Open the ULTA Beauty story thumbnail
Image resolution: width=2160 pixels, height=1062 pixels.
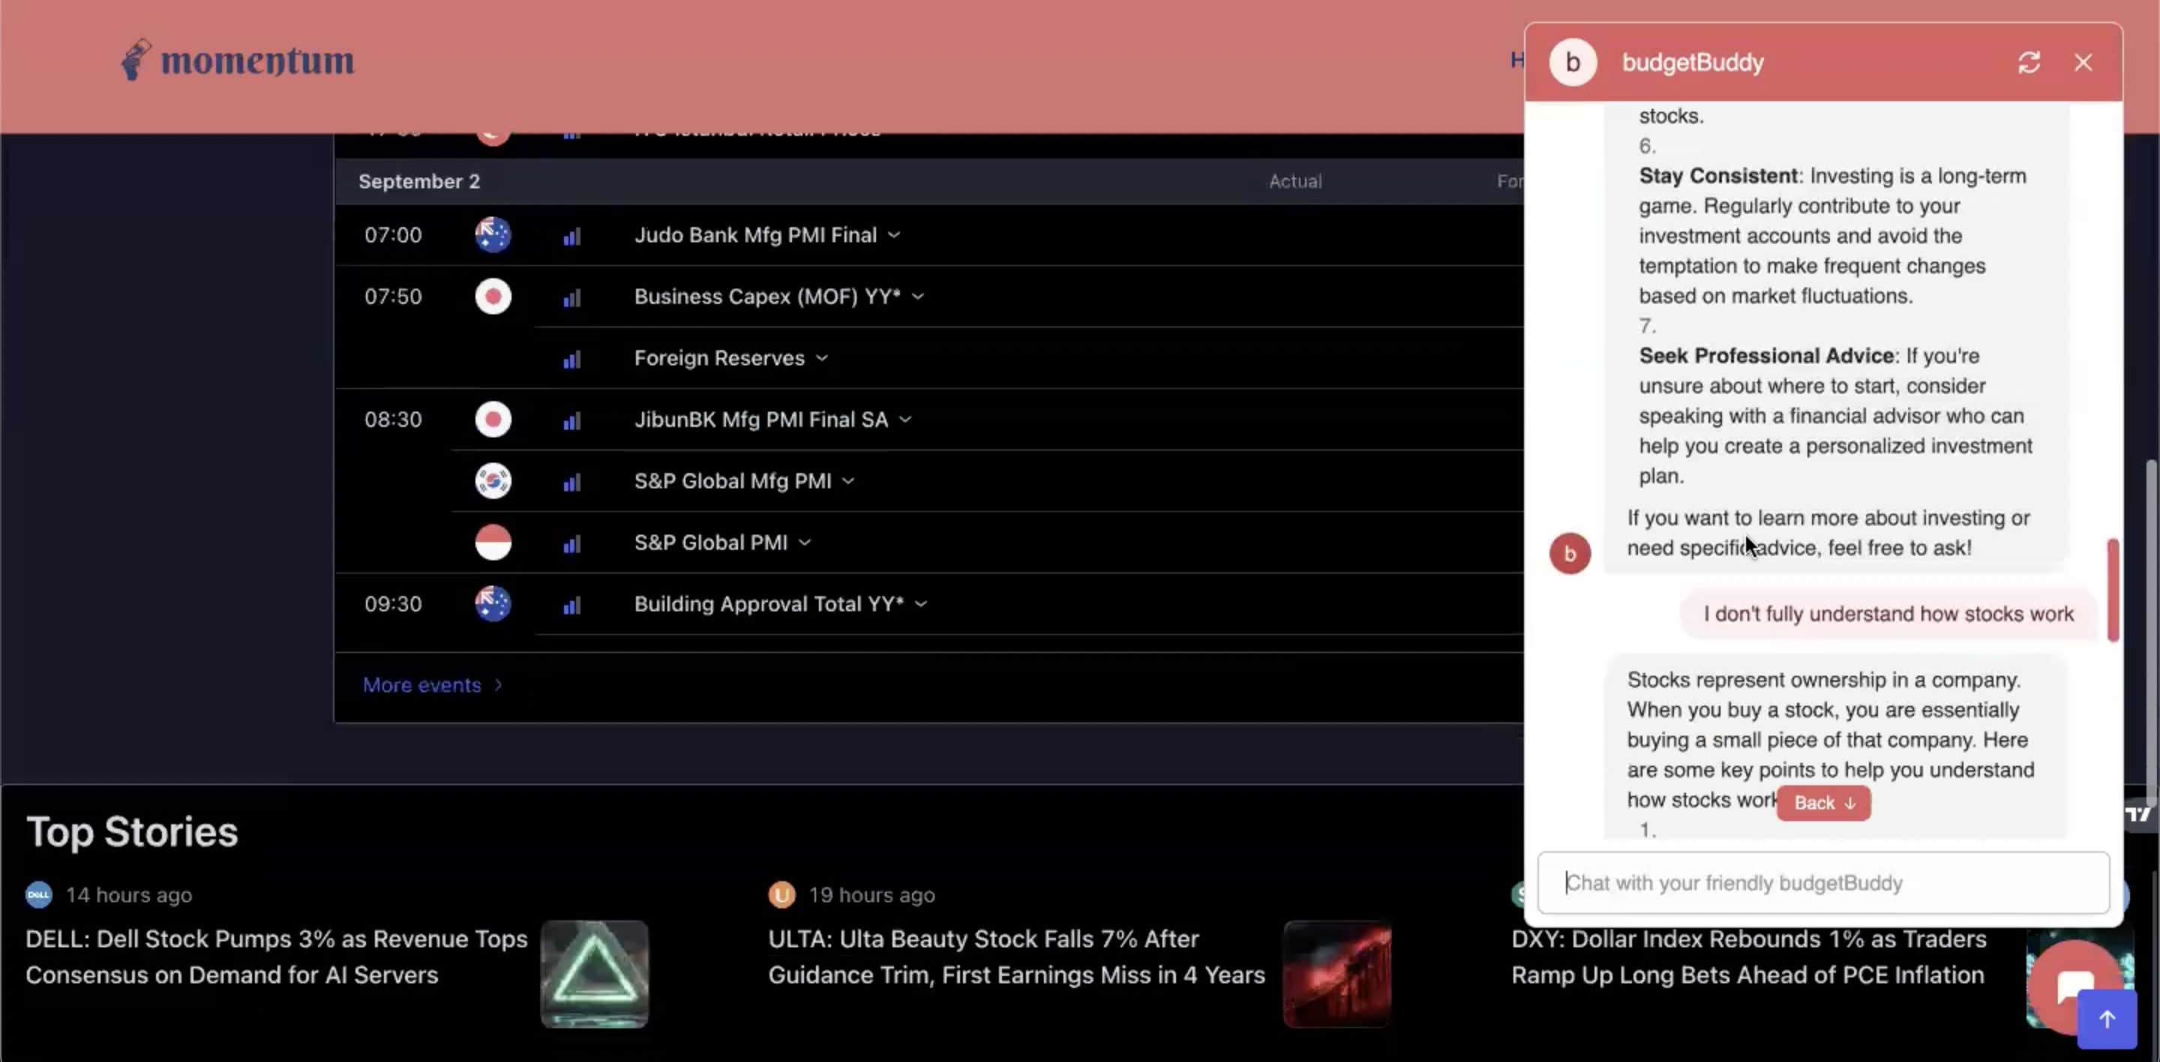(x=1336, y=973)
